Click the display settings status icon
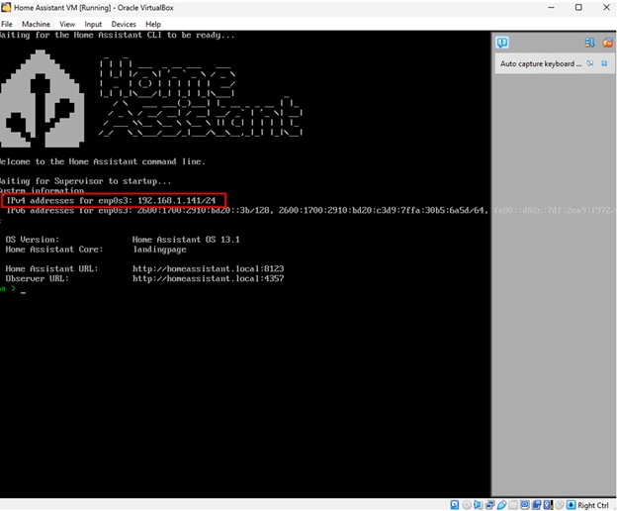The image size is (617, 511). [524, 505]
